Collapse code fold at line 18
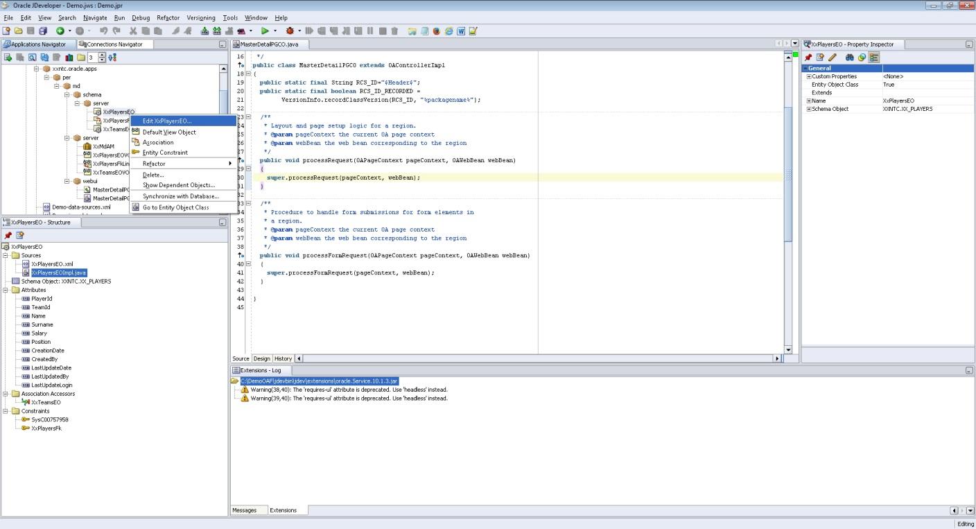 pos(248,73)
